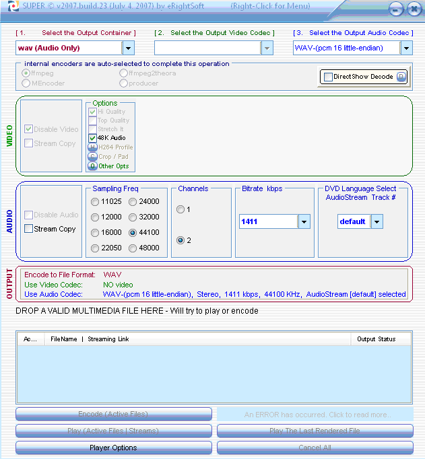
Task: Click the DirectShow Decode info icon
Action: click(401, 77)
